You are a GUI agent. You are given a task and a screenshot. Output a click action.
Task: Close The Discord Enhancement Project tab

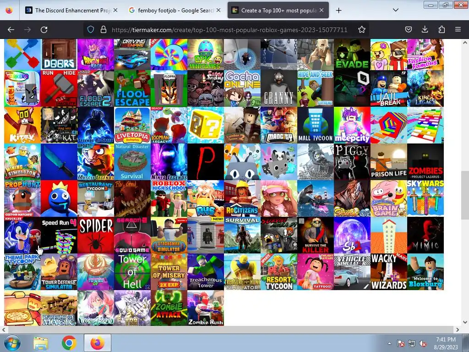115,11
